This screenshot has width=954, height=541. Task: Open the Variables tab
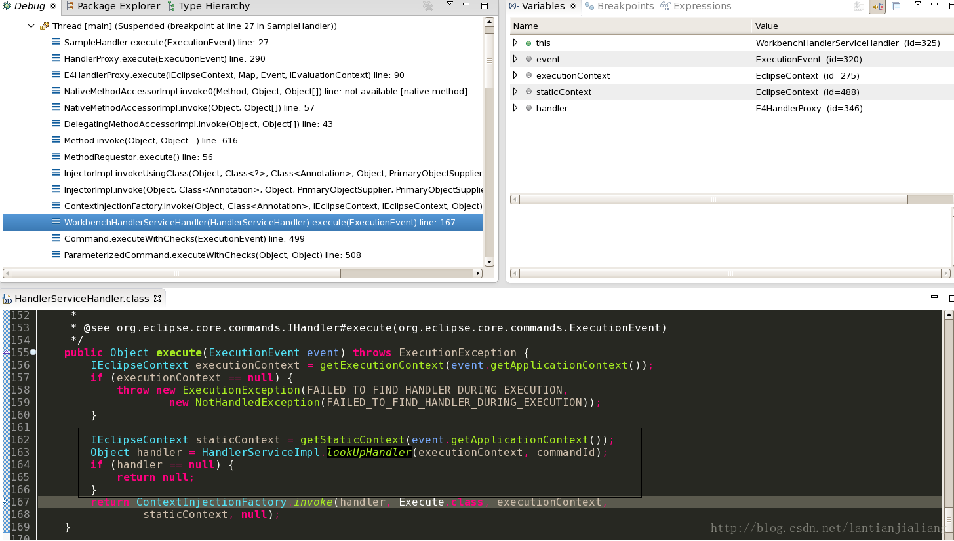click(x=543, y=6)
